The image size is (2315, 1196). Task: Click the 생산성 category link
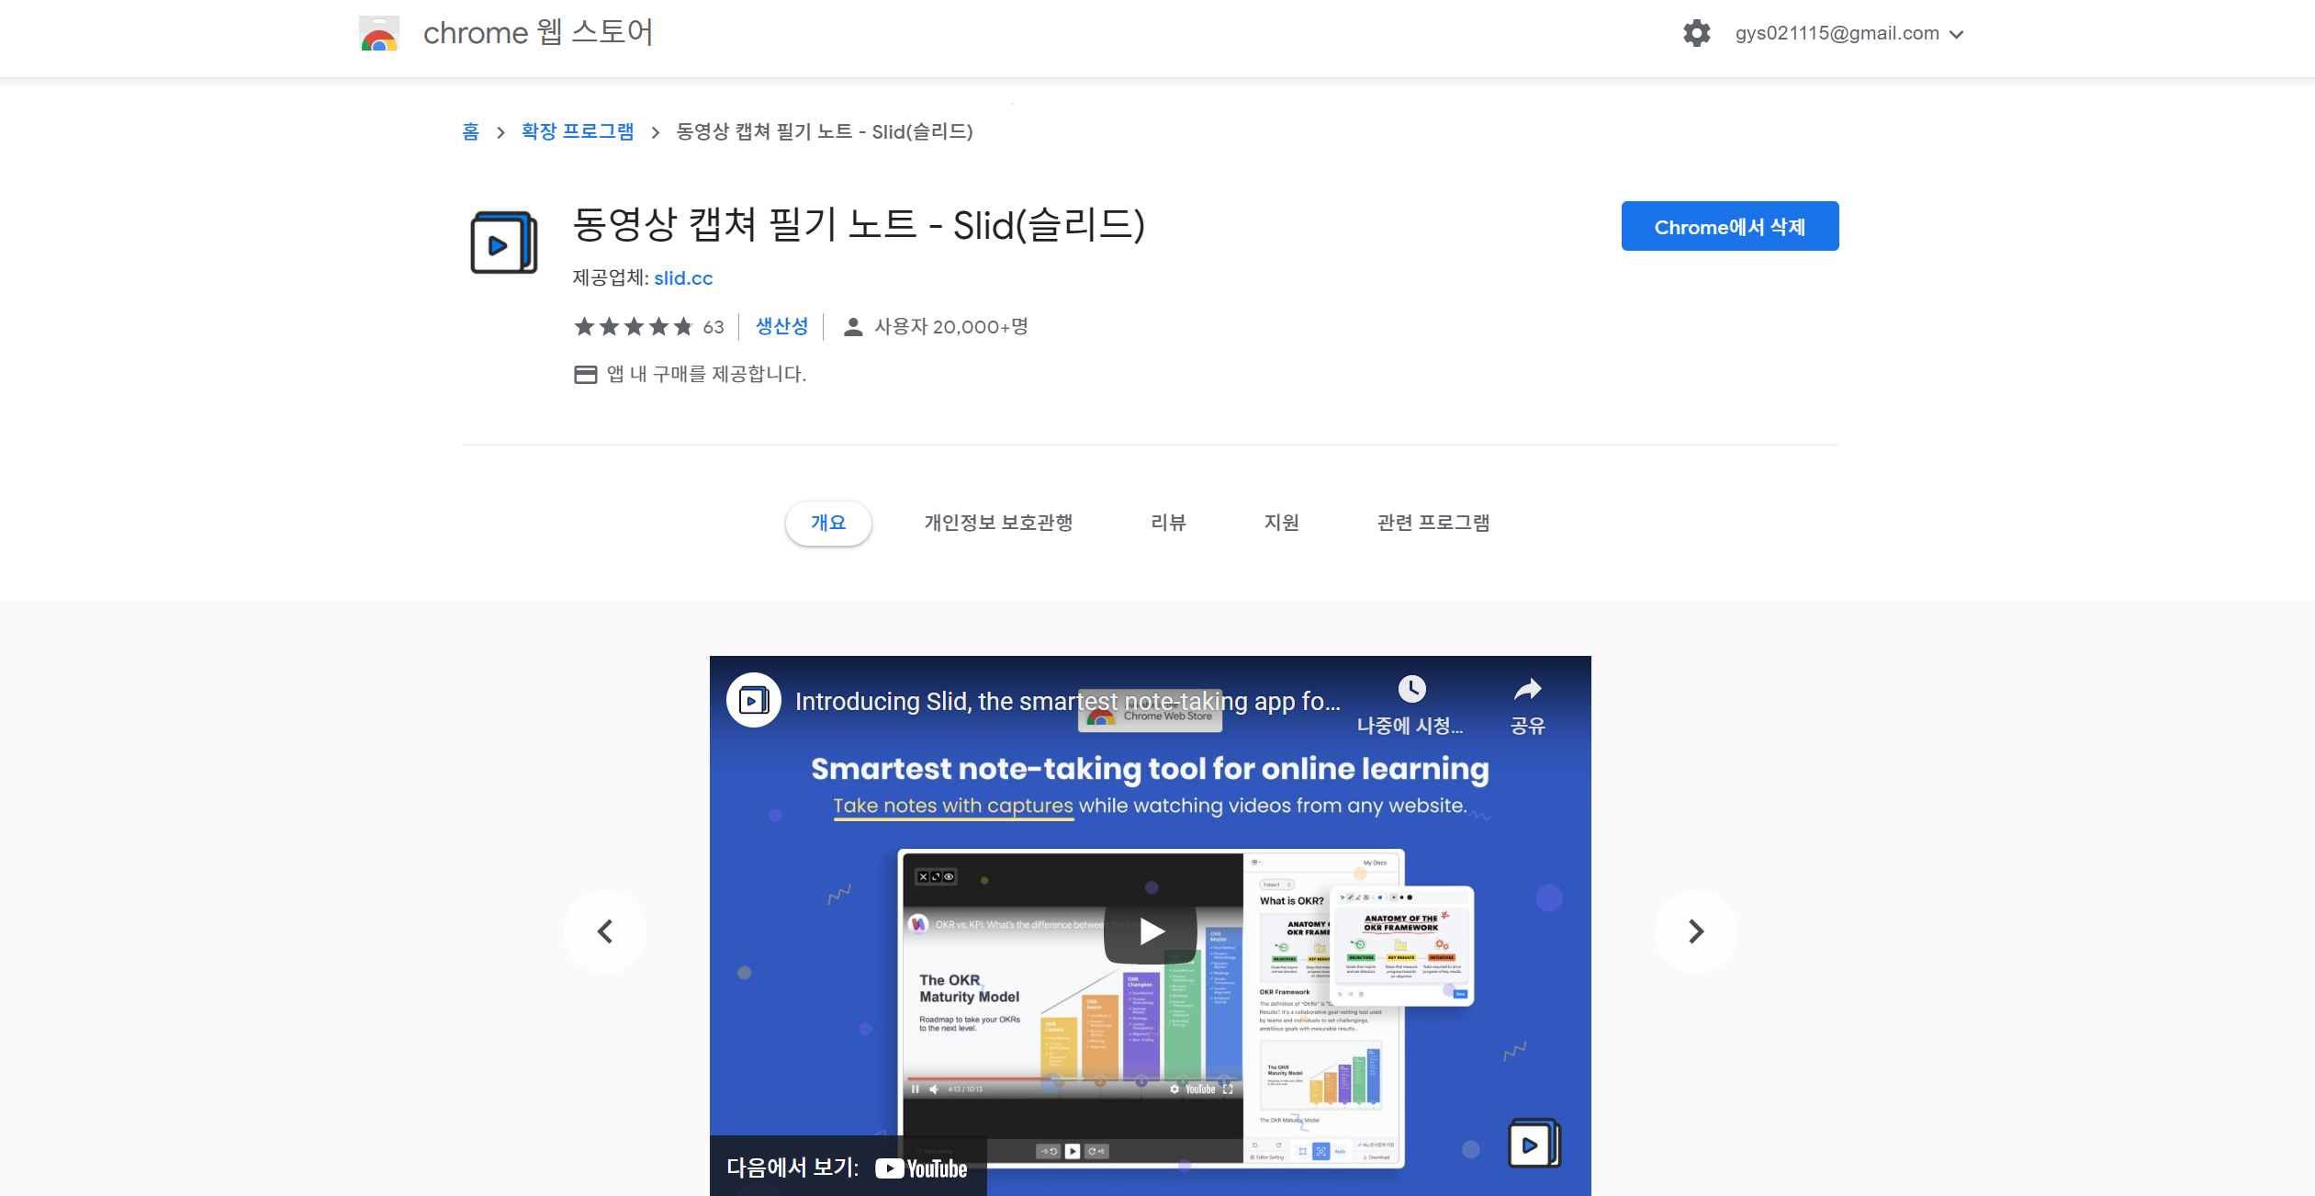point(781,326)
